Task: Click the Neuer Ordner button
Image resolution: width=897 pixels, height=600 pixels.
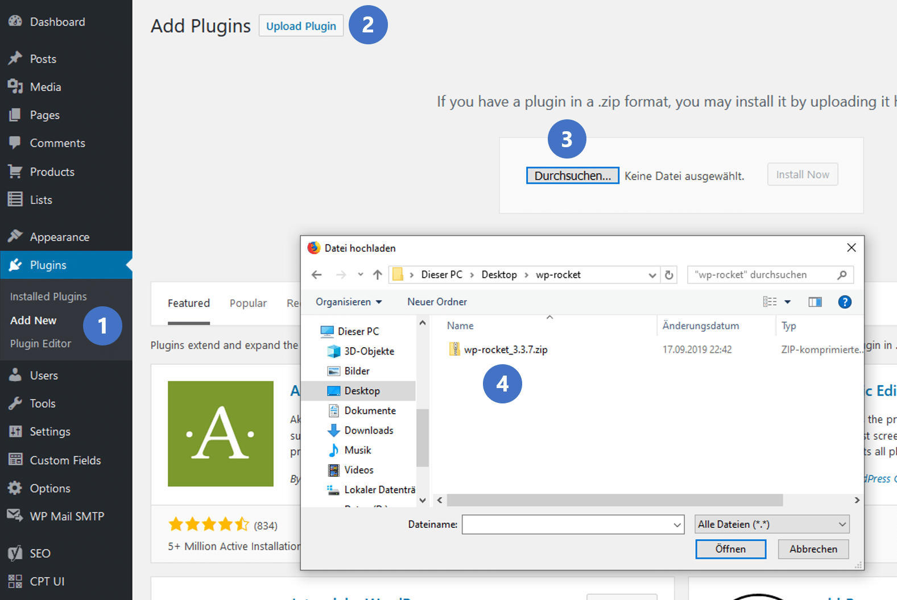Action: [437, 302]
